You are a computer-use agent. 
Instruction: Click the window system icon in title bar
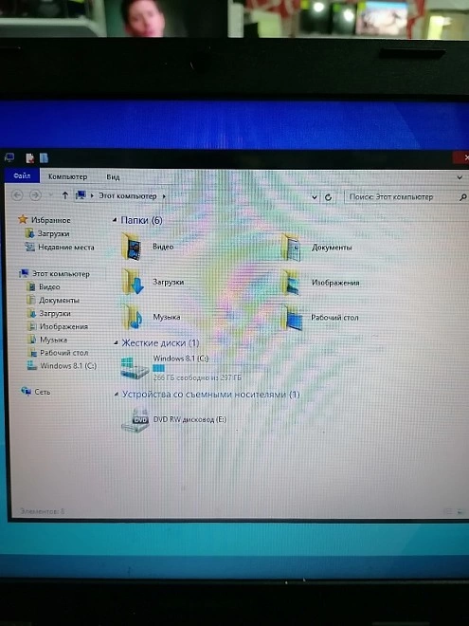[x=9, y=157]
